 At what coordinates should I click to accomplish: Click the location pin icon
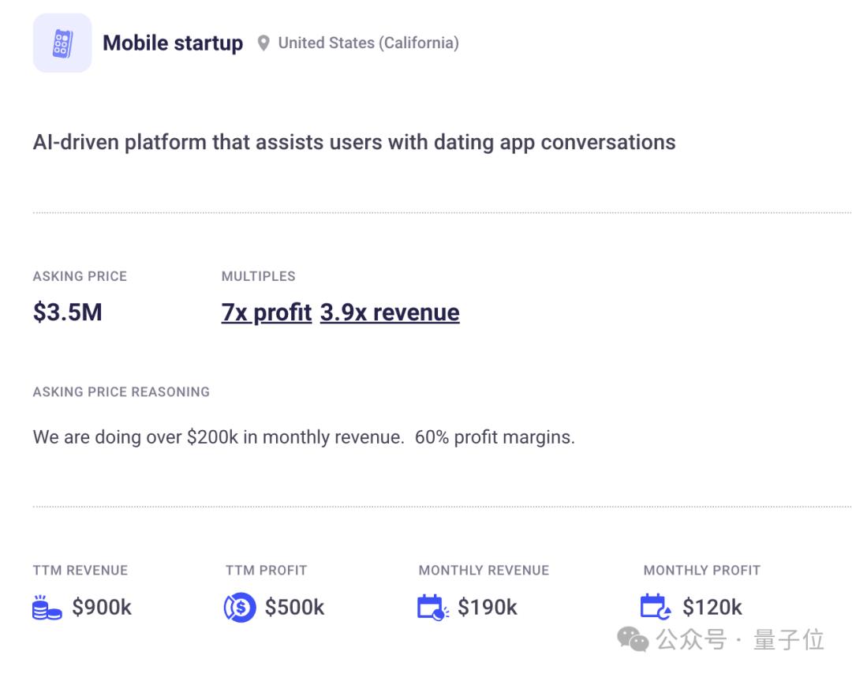[263, 43]
